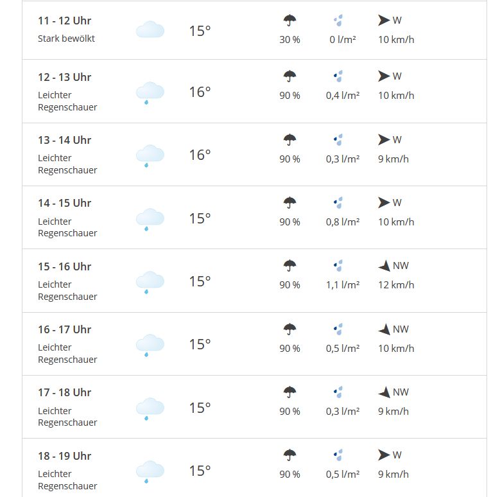Click the 30 % rain probability value
Viewport: 491px width, 497px height.
coord(289,40)
